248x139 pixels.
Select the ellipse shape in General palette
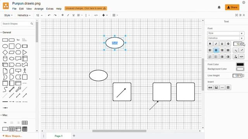pos(5,46)
